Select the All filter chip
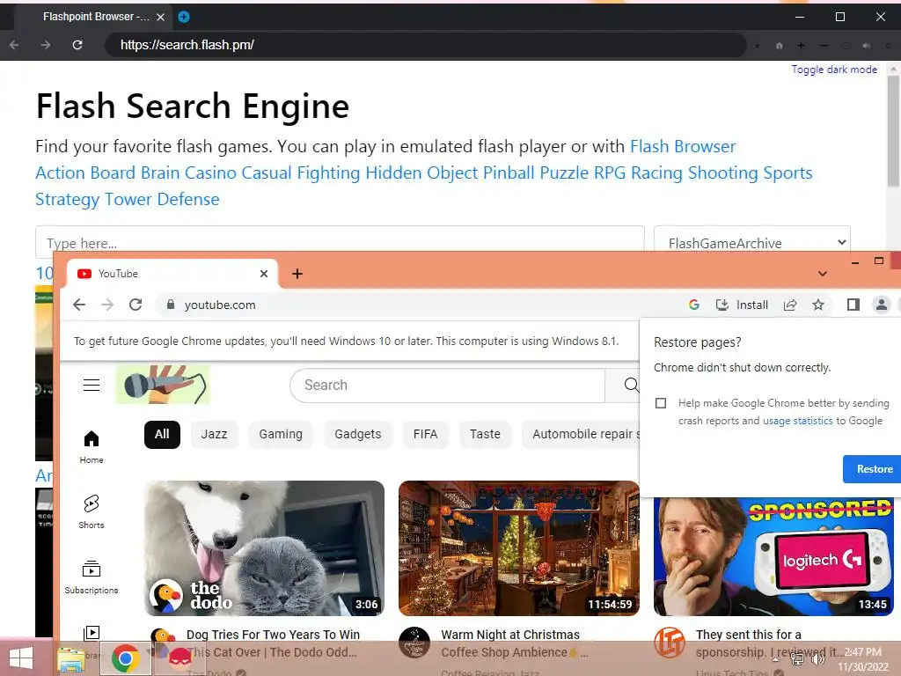This screenshot has width=901, height=676. [162, 434]
